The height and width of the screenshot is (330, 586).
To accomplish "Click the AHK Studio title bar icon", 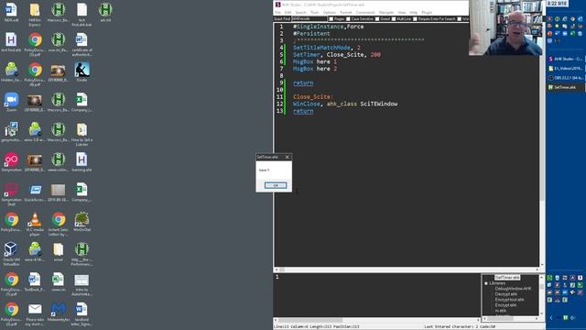I will [x=277, y=5].
